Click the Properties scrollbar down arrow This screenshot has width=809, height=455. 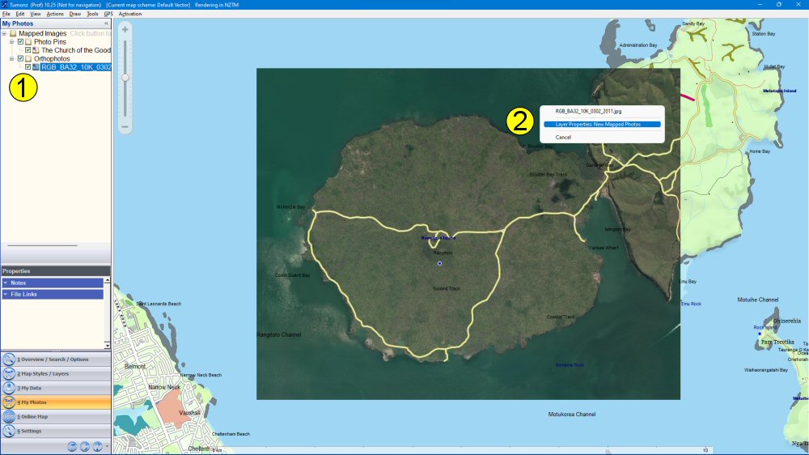107,345
